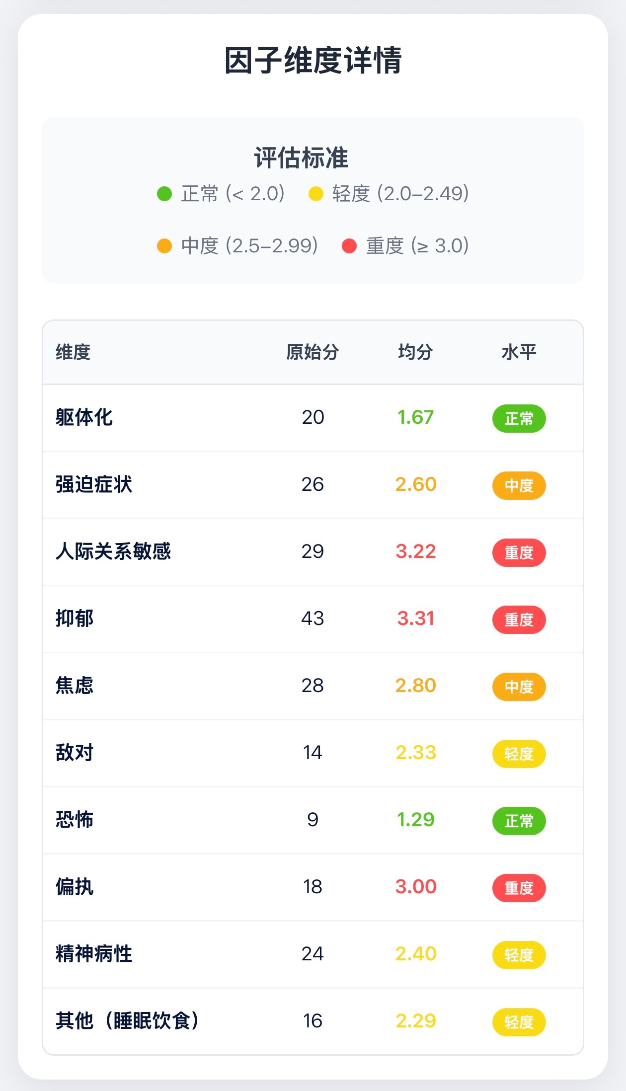This screenshot has height=1091, width=626.
Task: Click the 轻度 badge for 精神病性
Action: 519,955
